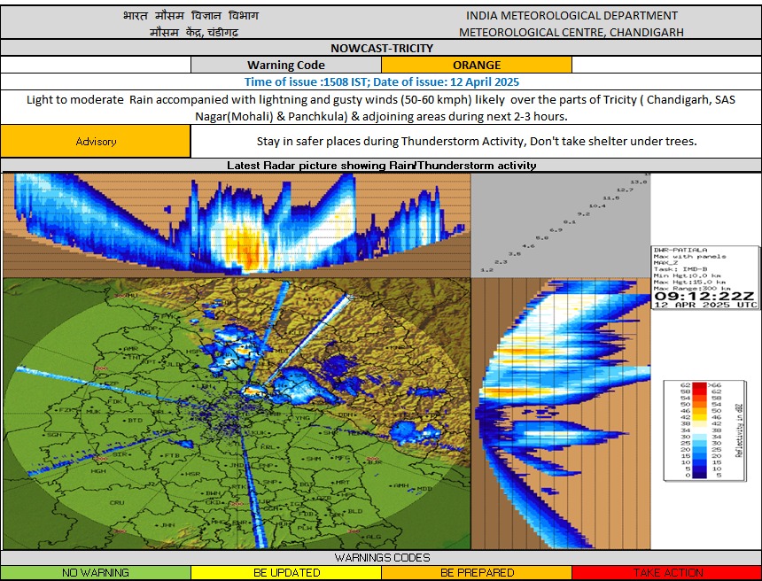Click the JHN station label on map
Screen dimensions: 762x581
(x=167, y=525)
